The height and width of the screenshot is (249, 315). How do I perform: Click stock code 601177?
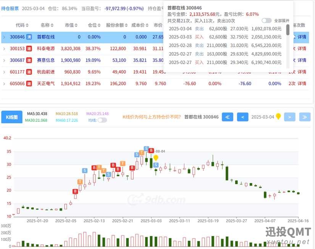pyautogui.click(x=17, y=72)
